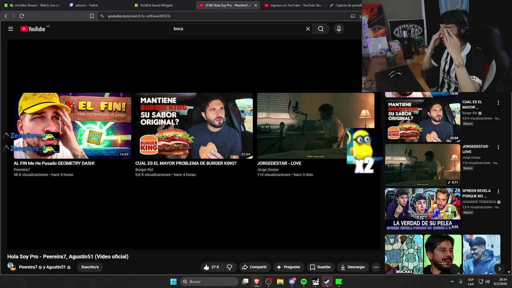The width and height of the screenshot is (512, 288).
Task: Clear the search text with the X
Action: tap(308, 29)
